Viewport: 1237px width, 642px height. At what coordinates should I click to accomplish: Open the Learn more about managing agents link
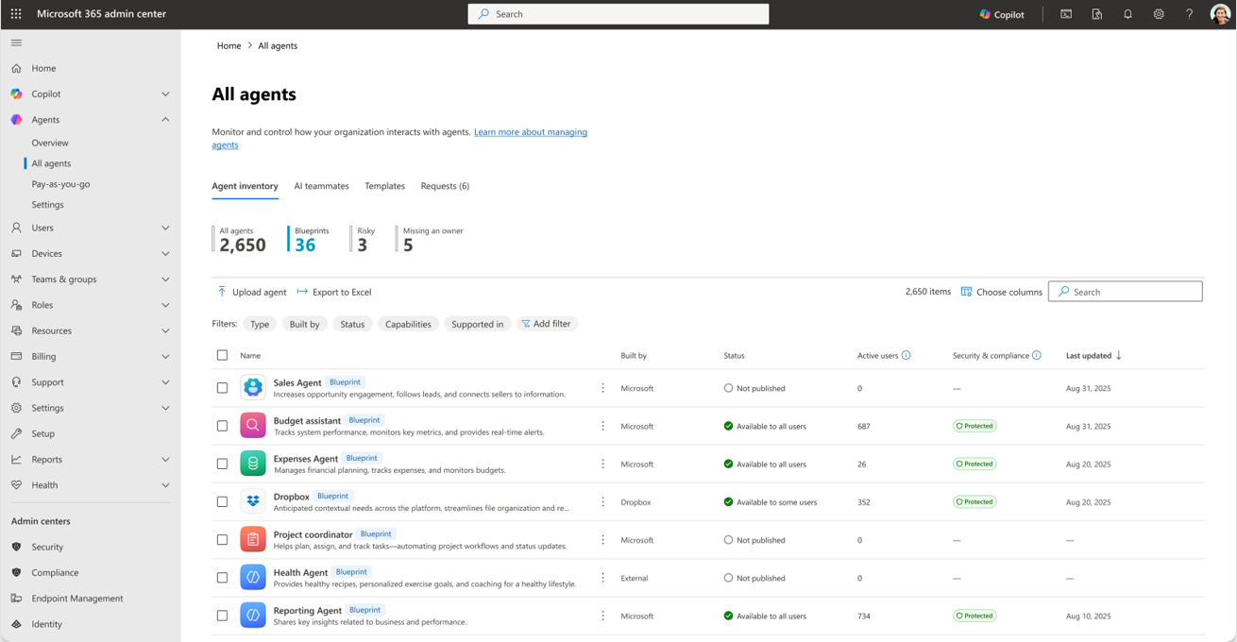[x=531, y=132]
